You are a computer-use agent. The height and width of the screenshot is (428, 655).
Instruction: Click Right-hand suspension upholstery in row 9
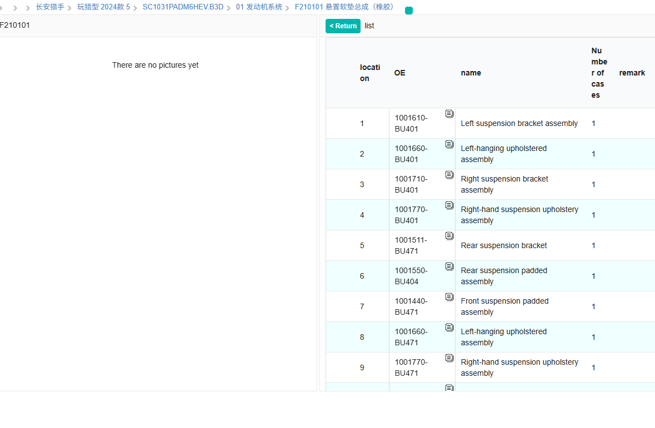pyautogui.click(x=519, y=367)
